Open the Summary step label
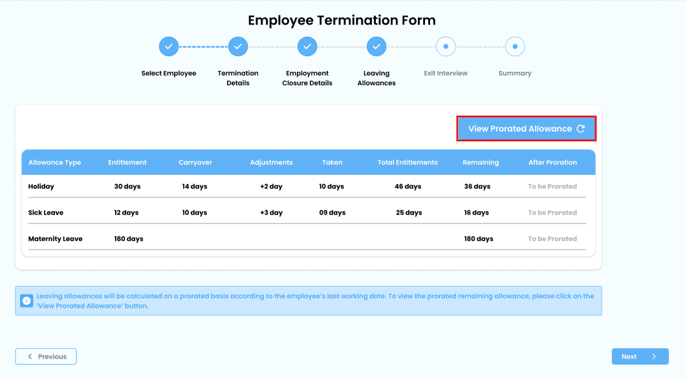The width and height of the screenshot is (685, 379). 515,74
